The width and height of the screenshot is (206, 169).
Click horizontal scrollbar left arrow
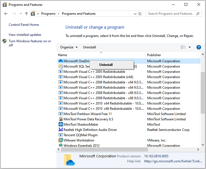tap(59, 149)
